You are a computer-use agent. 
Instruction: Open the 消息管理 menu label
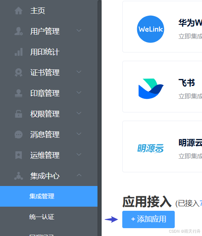click(45, 134)
